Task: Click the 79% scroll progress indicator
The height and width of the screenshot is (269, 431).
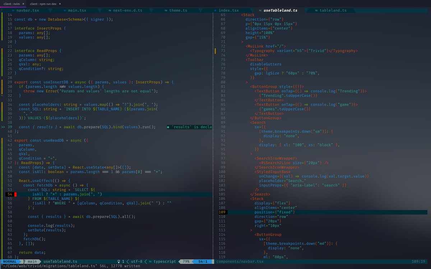Action: pyautogui.click(x=186, y=261)
